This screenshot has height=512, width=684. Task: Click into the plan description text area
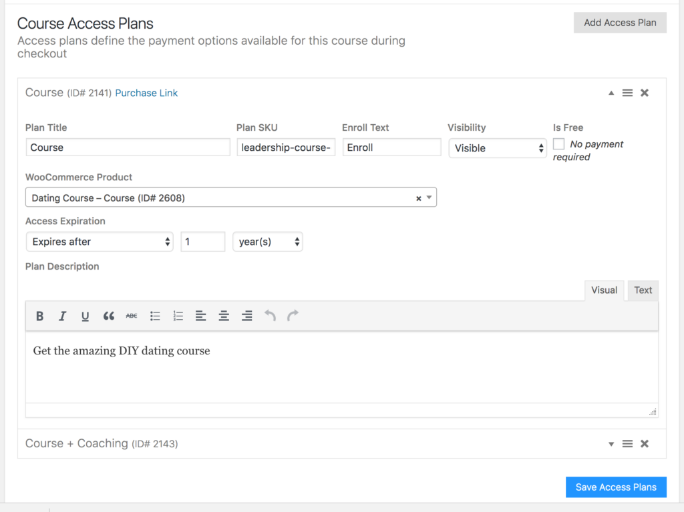pos(341,367)
